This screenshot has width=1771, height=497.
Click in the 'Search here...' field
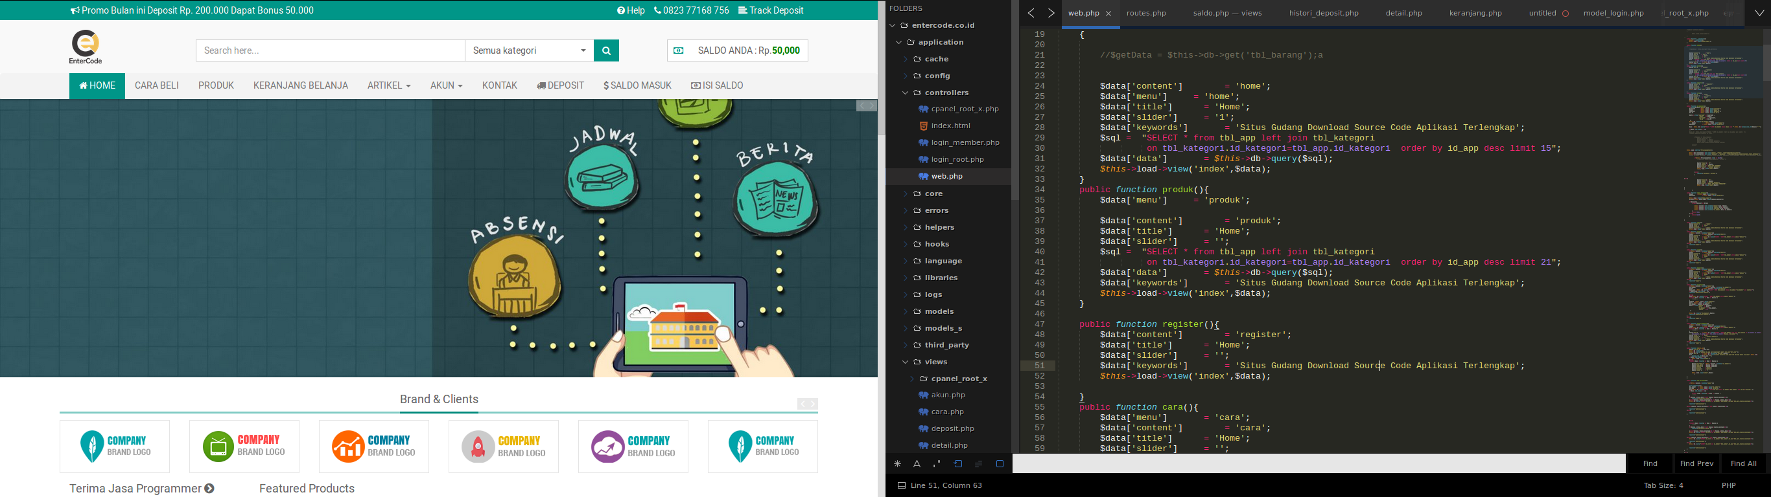point(330,50)
